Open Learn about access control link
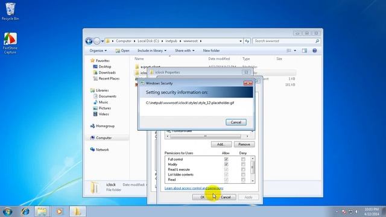The image size is (386, 217). (x=194, y=188)
